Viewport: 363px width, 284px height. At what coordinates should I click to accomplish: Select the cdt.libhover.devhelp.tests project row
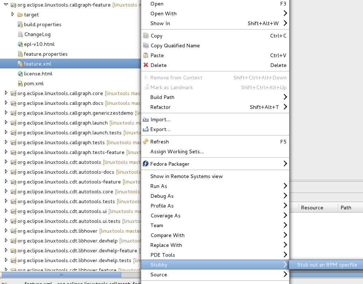pyautogui.click(x=70, y=260)
